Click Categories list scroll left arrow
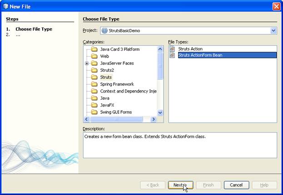The image size is (283, 195). click(87, 119)
